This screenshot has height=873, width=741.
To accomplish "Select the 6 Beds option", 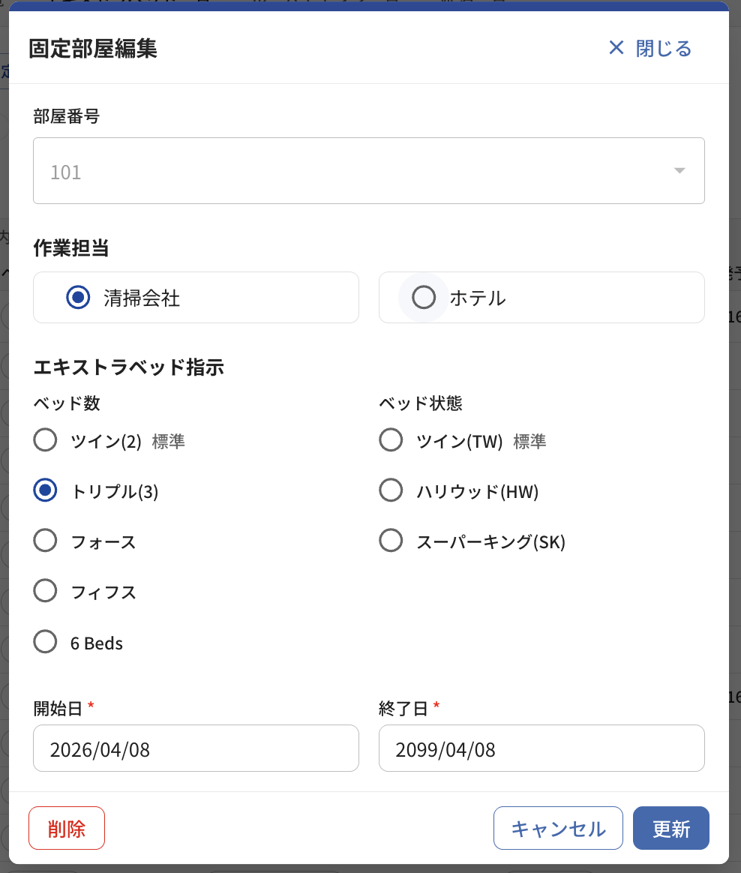I will click(45, 641).
